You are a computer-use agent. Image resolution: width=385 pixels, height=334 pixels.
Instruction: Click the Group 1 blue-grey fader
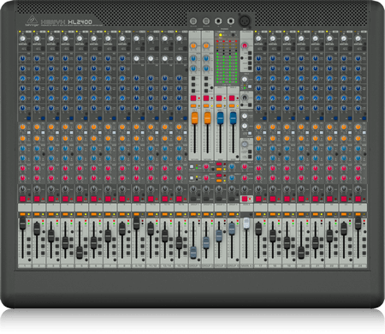click(193, 252)
